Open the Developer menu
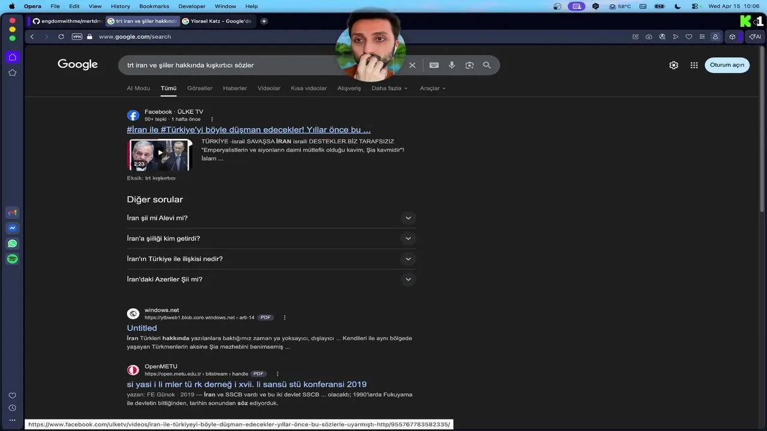The height and width of the screenshot is (431, 767). point(192,6)
